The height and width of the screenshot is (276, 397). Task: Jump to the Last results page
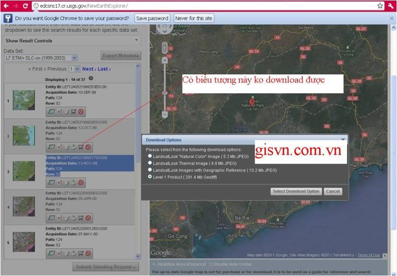[104, 69]
